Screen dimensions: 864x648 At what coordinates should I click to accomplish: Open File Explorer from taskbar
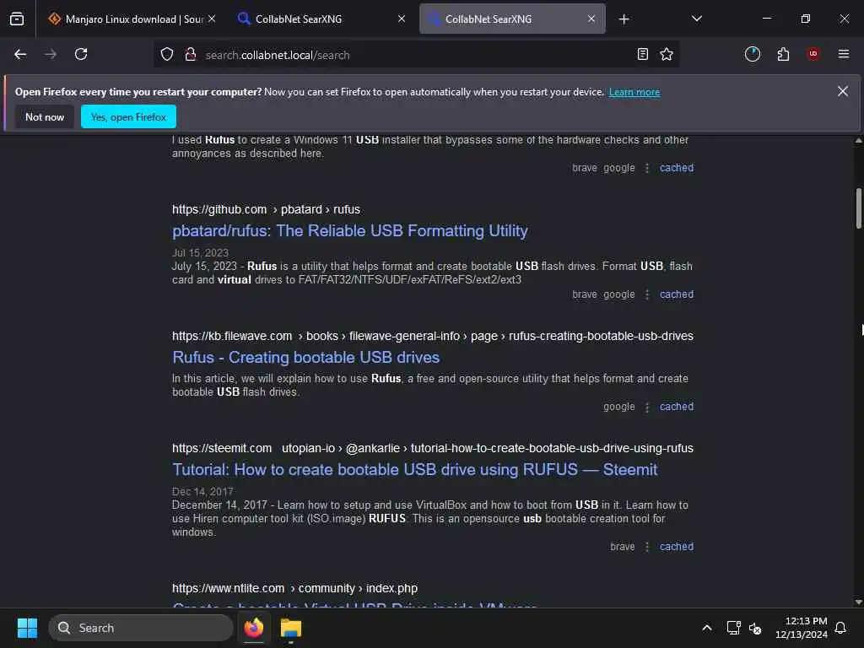click(x=291, y=628)
